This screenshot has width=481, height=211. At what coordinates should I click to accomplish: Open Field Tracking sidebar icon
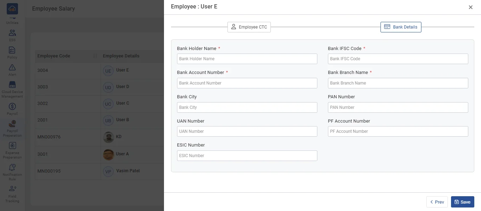[12, 189]
